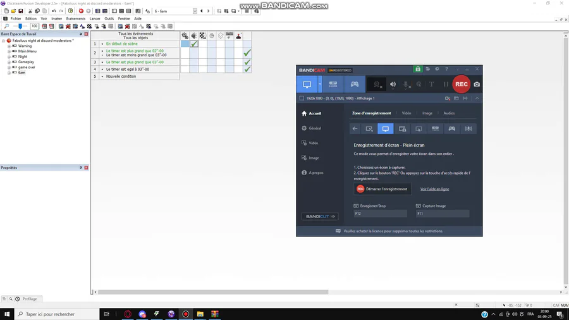The image size is (569, 320).
Task: Adjust the zoom slider in Fusion toolbar
Action: click(x=20, y=26)
